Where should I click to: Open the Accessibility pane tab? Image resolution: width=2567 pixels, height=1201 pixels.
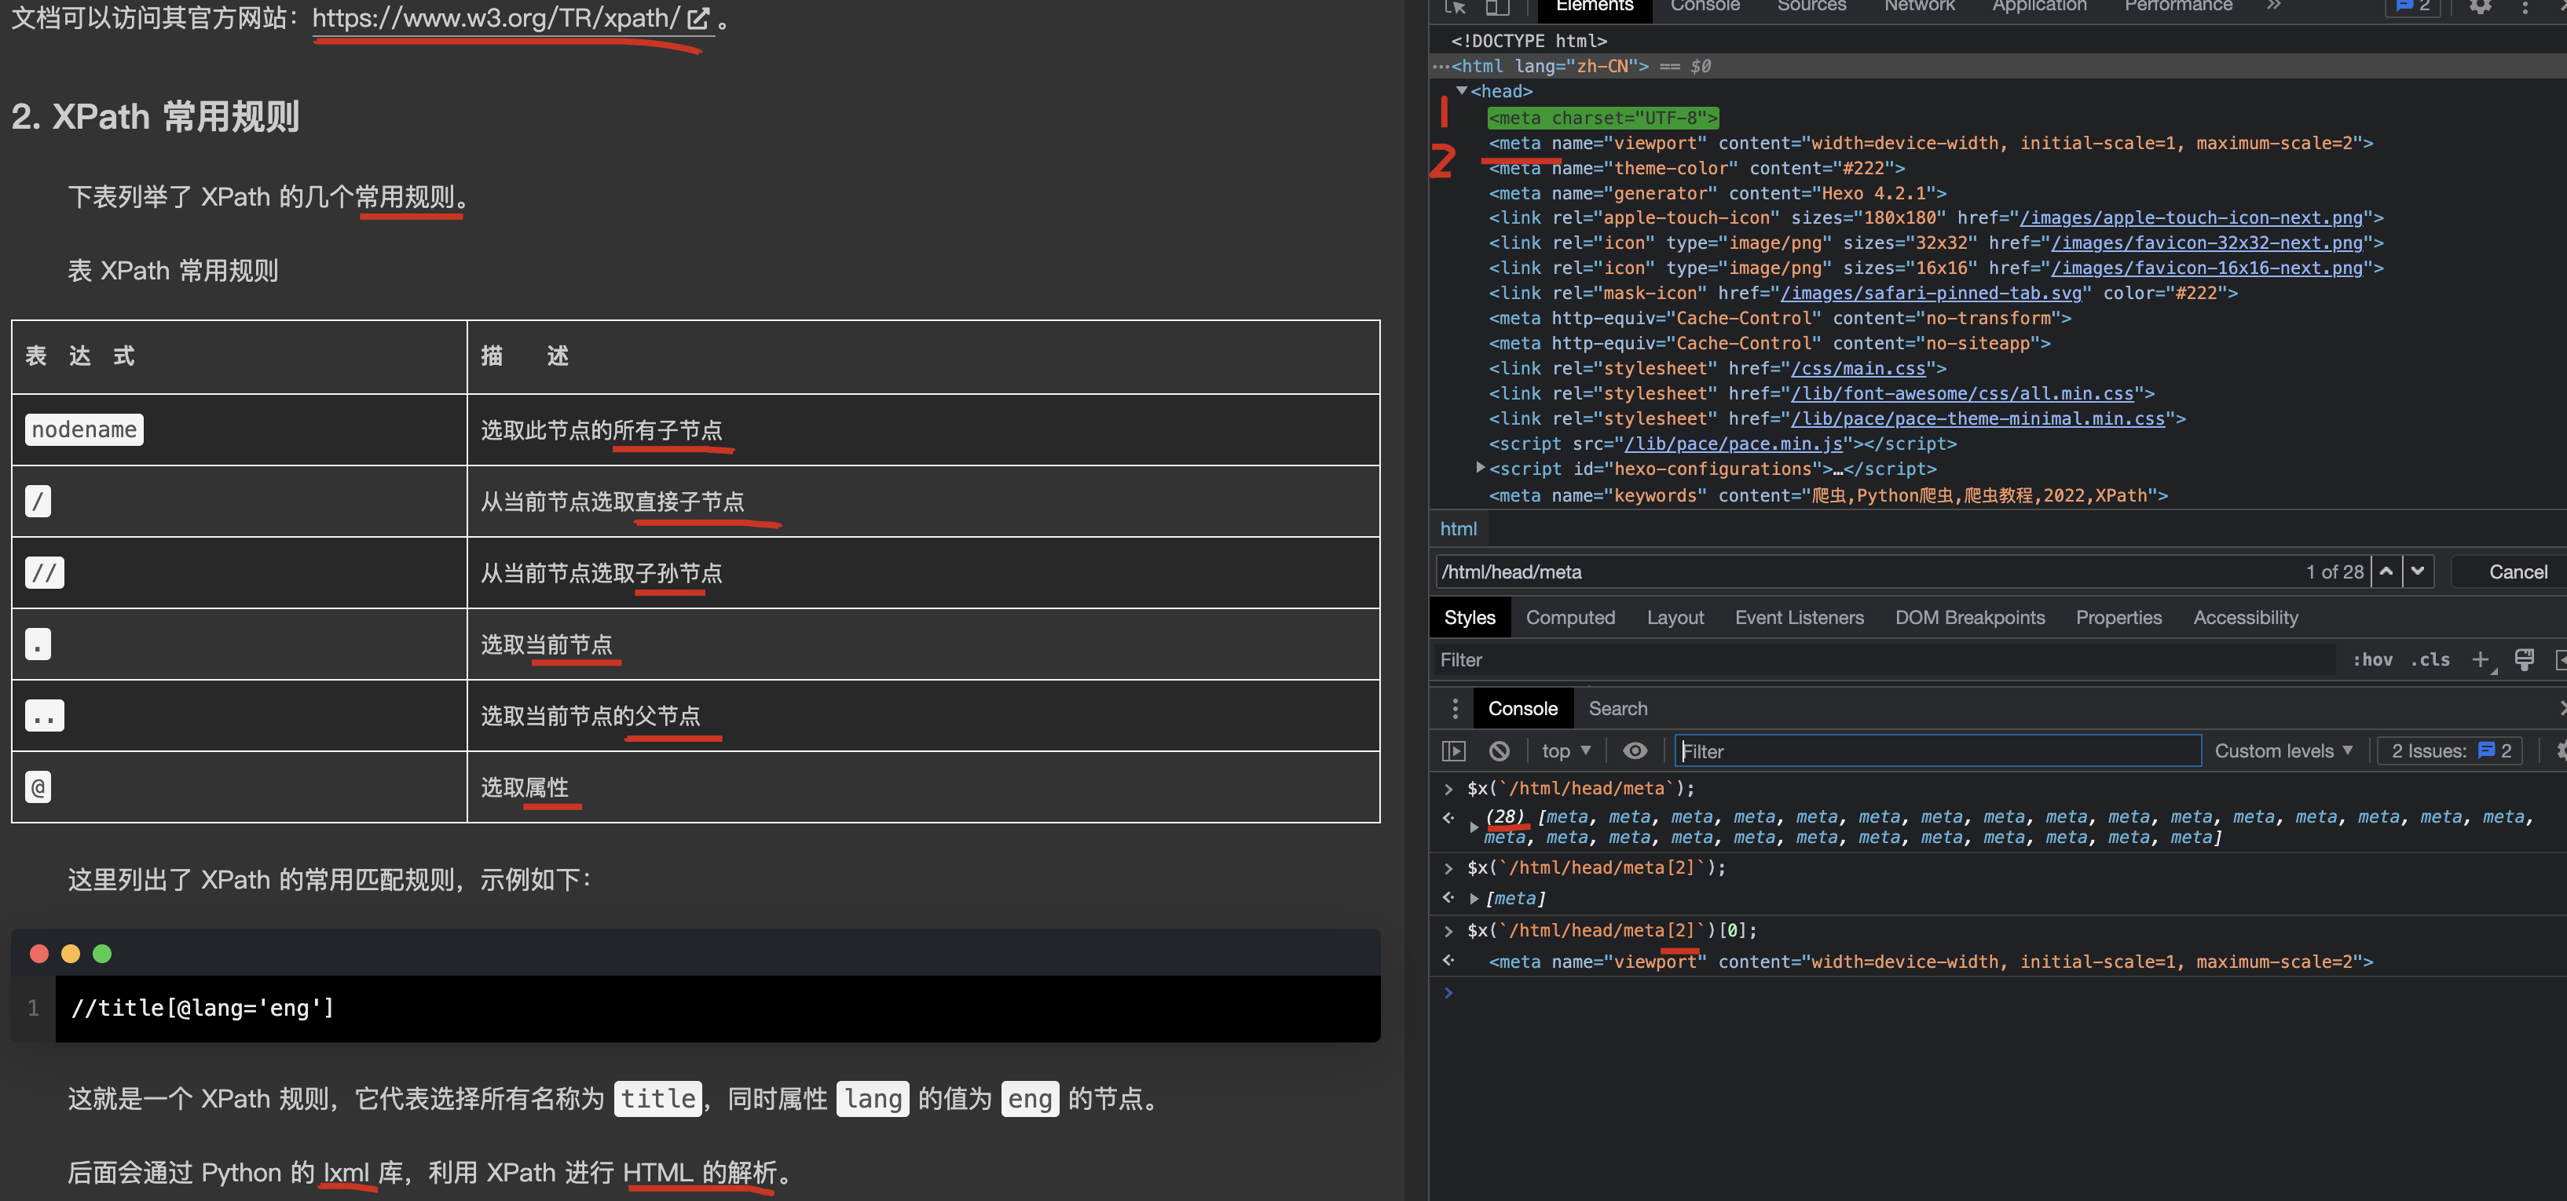pos(2245,618)
